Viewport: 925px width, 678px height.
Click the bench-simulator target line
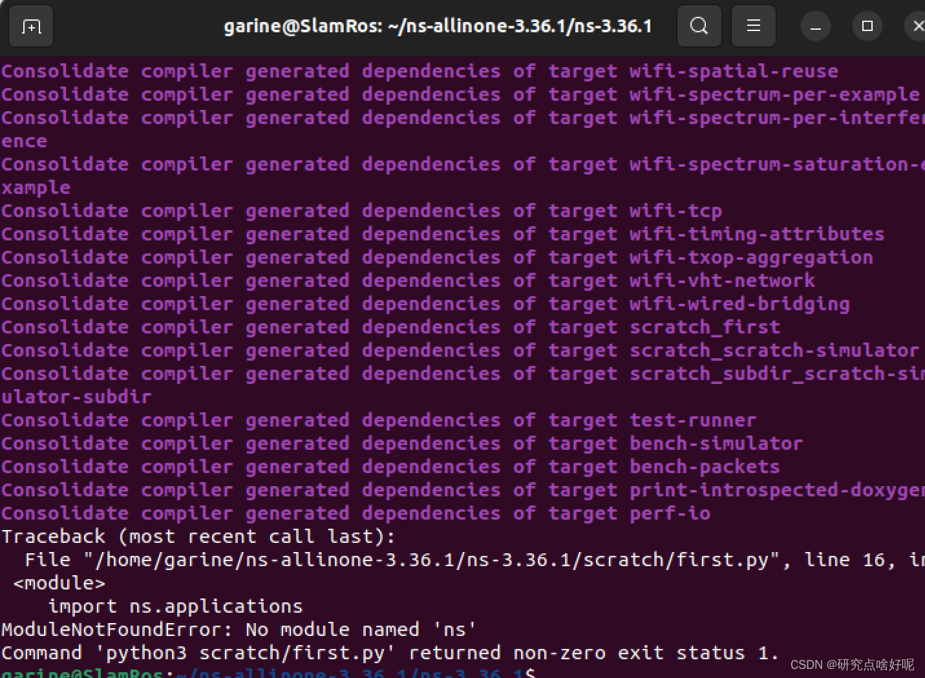tap(716, 443)
